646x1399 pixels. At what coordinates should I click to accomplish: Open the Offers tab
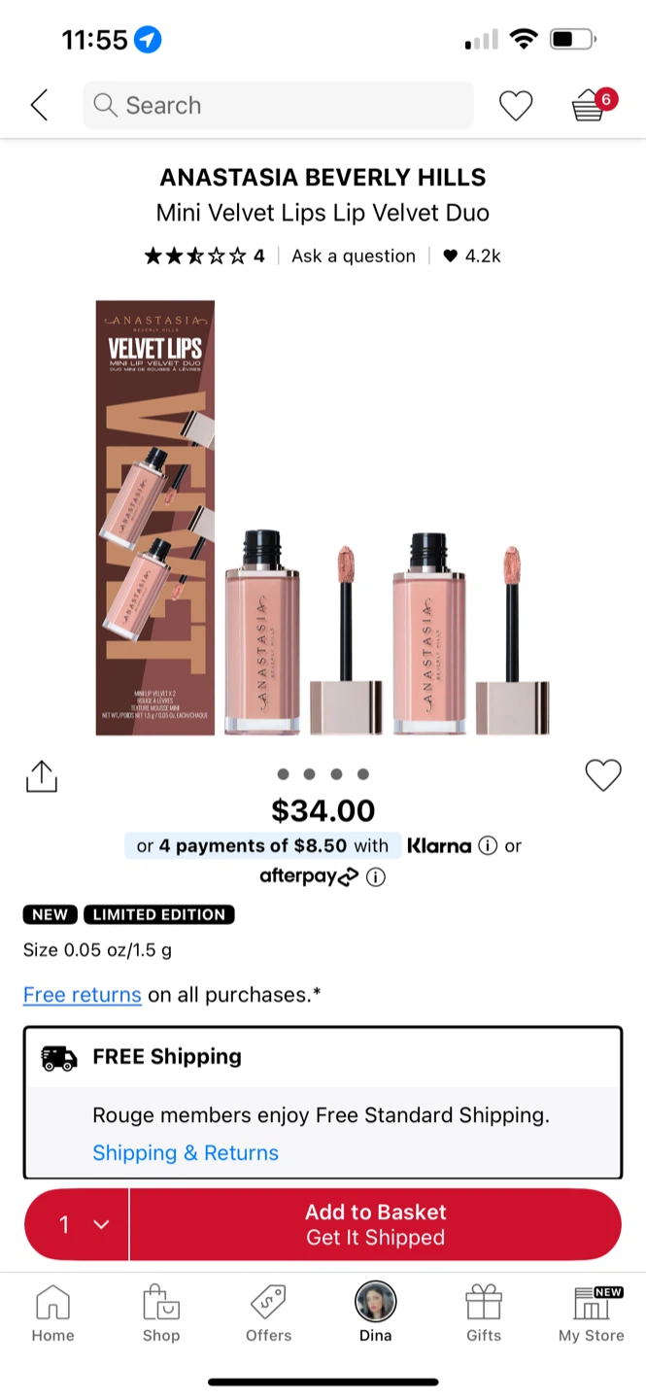point(268,1314)
